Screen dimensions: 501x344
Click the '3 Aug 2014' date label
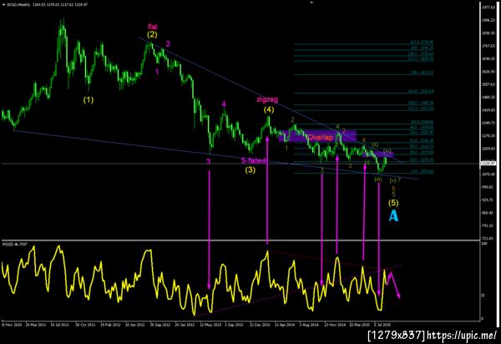[309, 325]
